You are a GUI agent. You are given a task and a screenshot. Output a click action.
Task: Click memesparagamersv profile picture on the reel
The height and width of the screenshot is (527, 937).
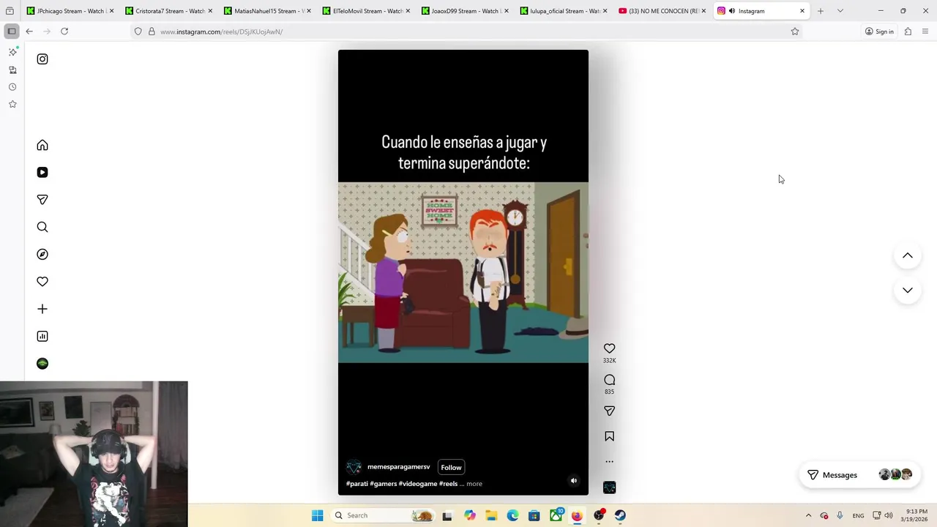(354, 467)
